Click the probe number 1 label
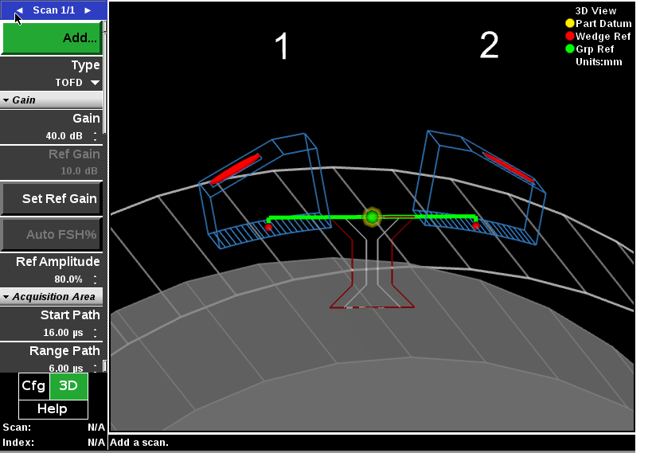This screenshot has height=453, width=652. [282, 46]
